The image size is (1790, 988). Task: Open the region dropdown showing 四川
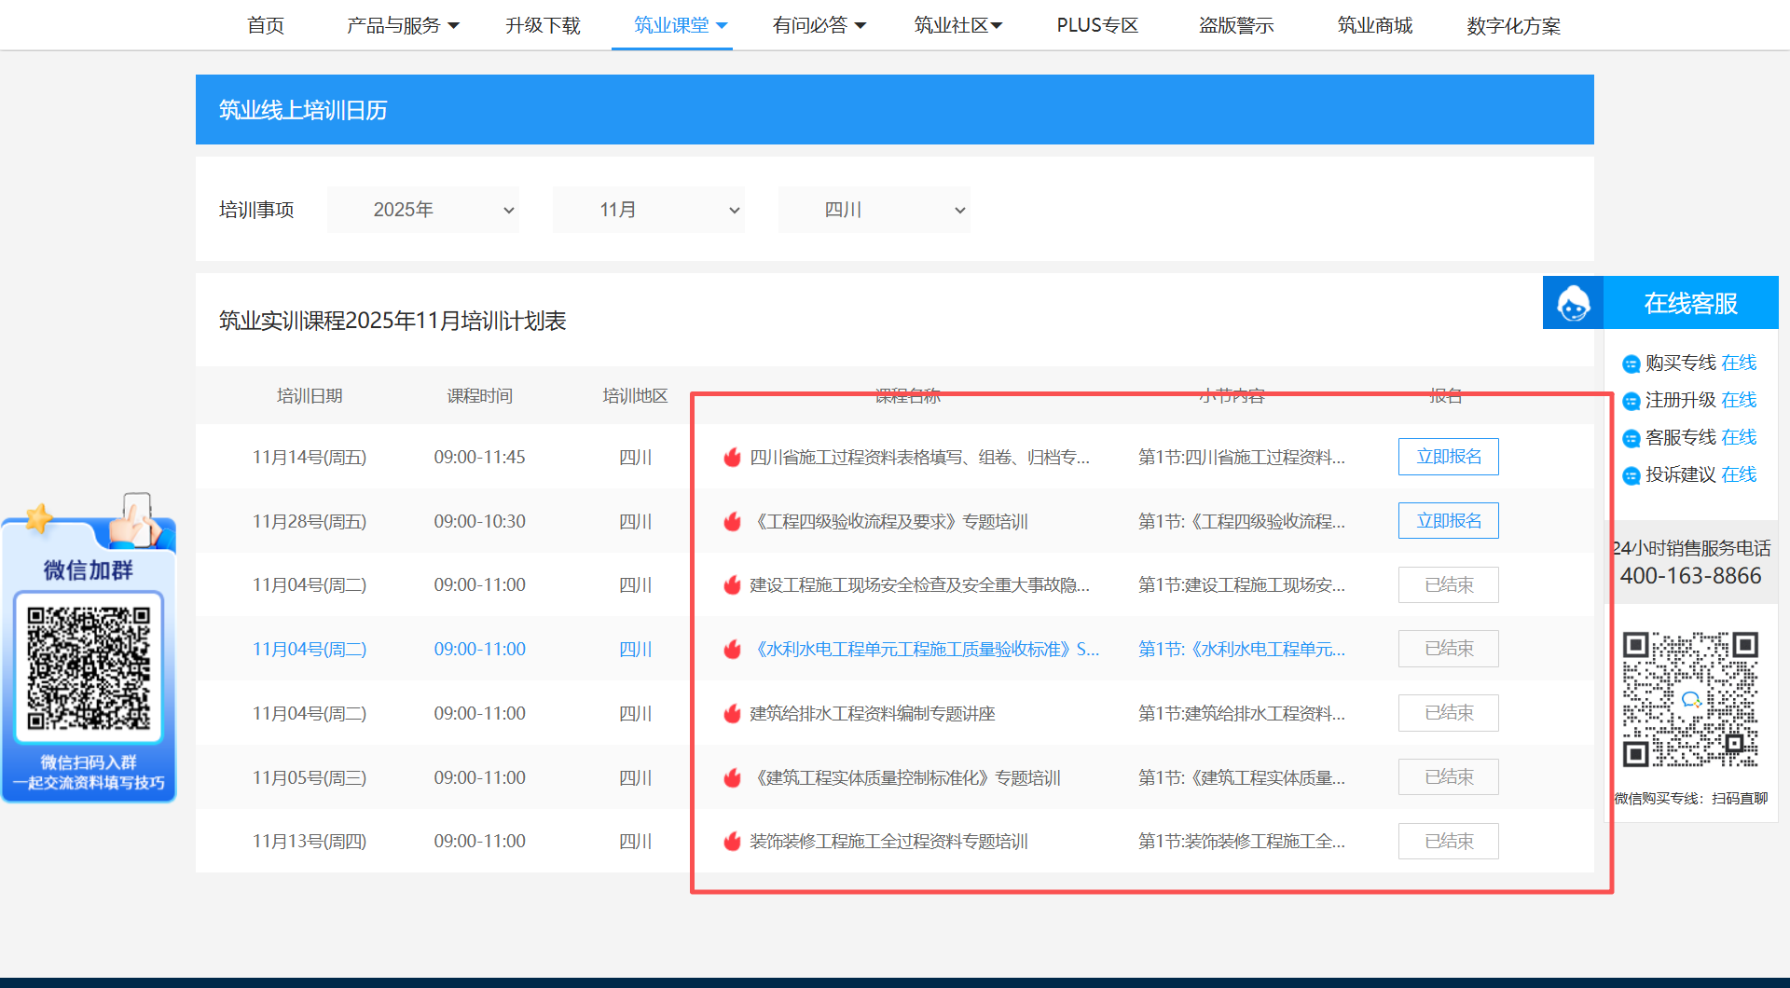point(874,210)
